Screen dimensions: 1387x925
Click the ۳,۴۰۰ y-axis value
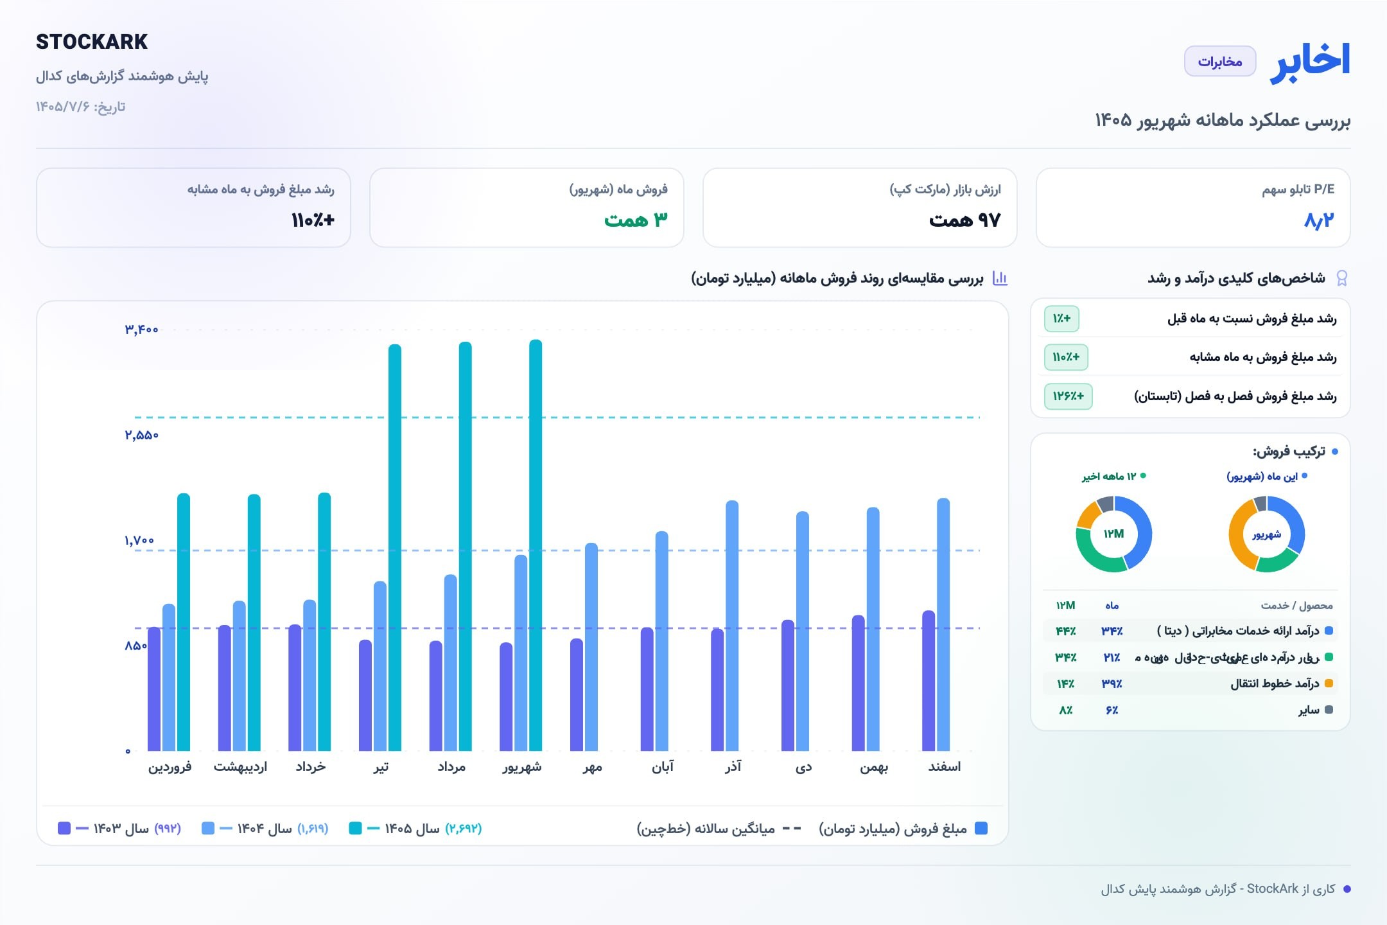141,330
